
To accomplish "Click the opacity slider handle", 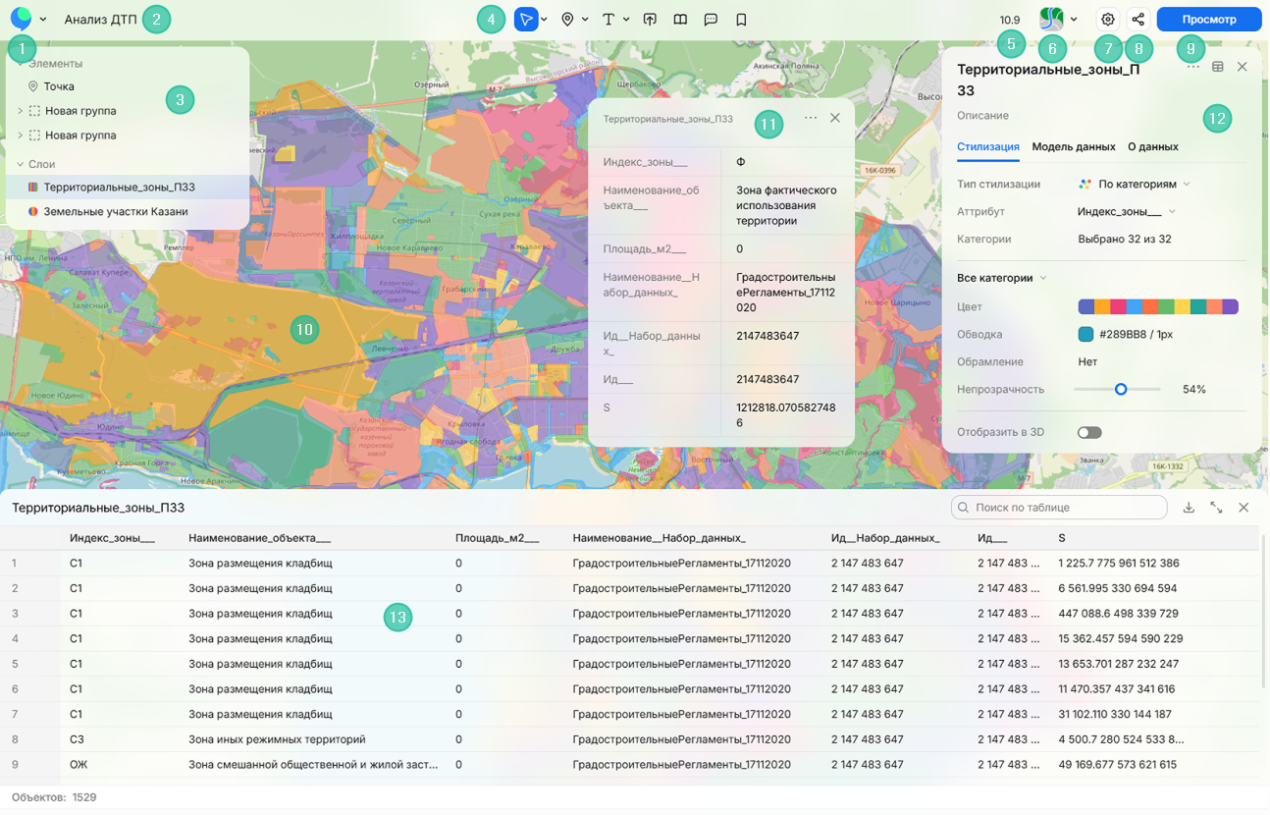I will tap(1120, 390).
